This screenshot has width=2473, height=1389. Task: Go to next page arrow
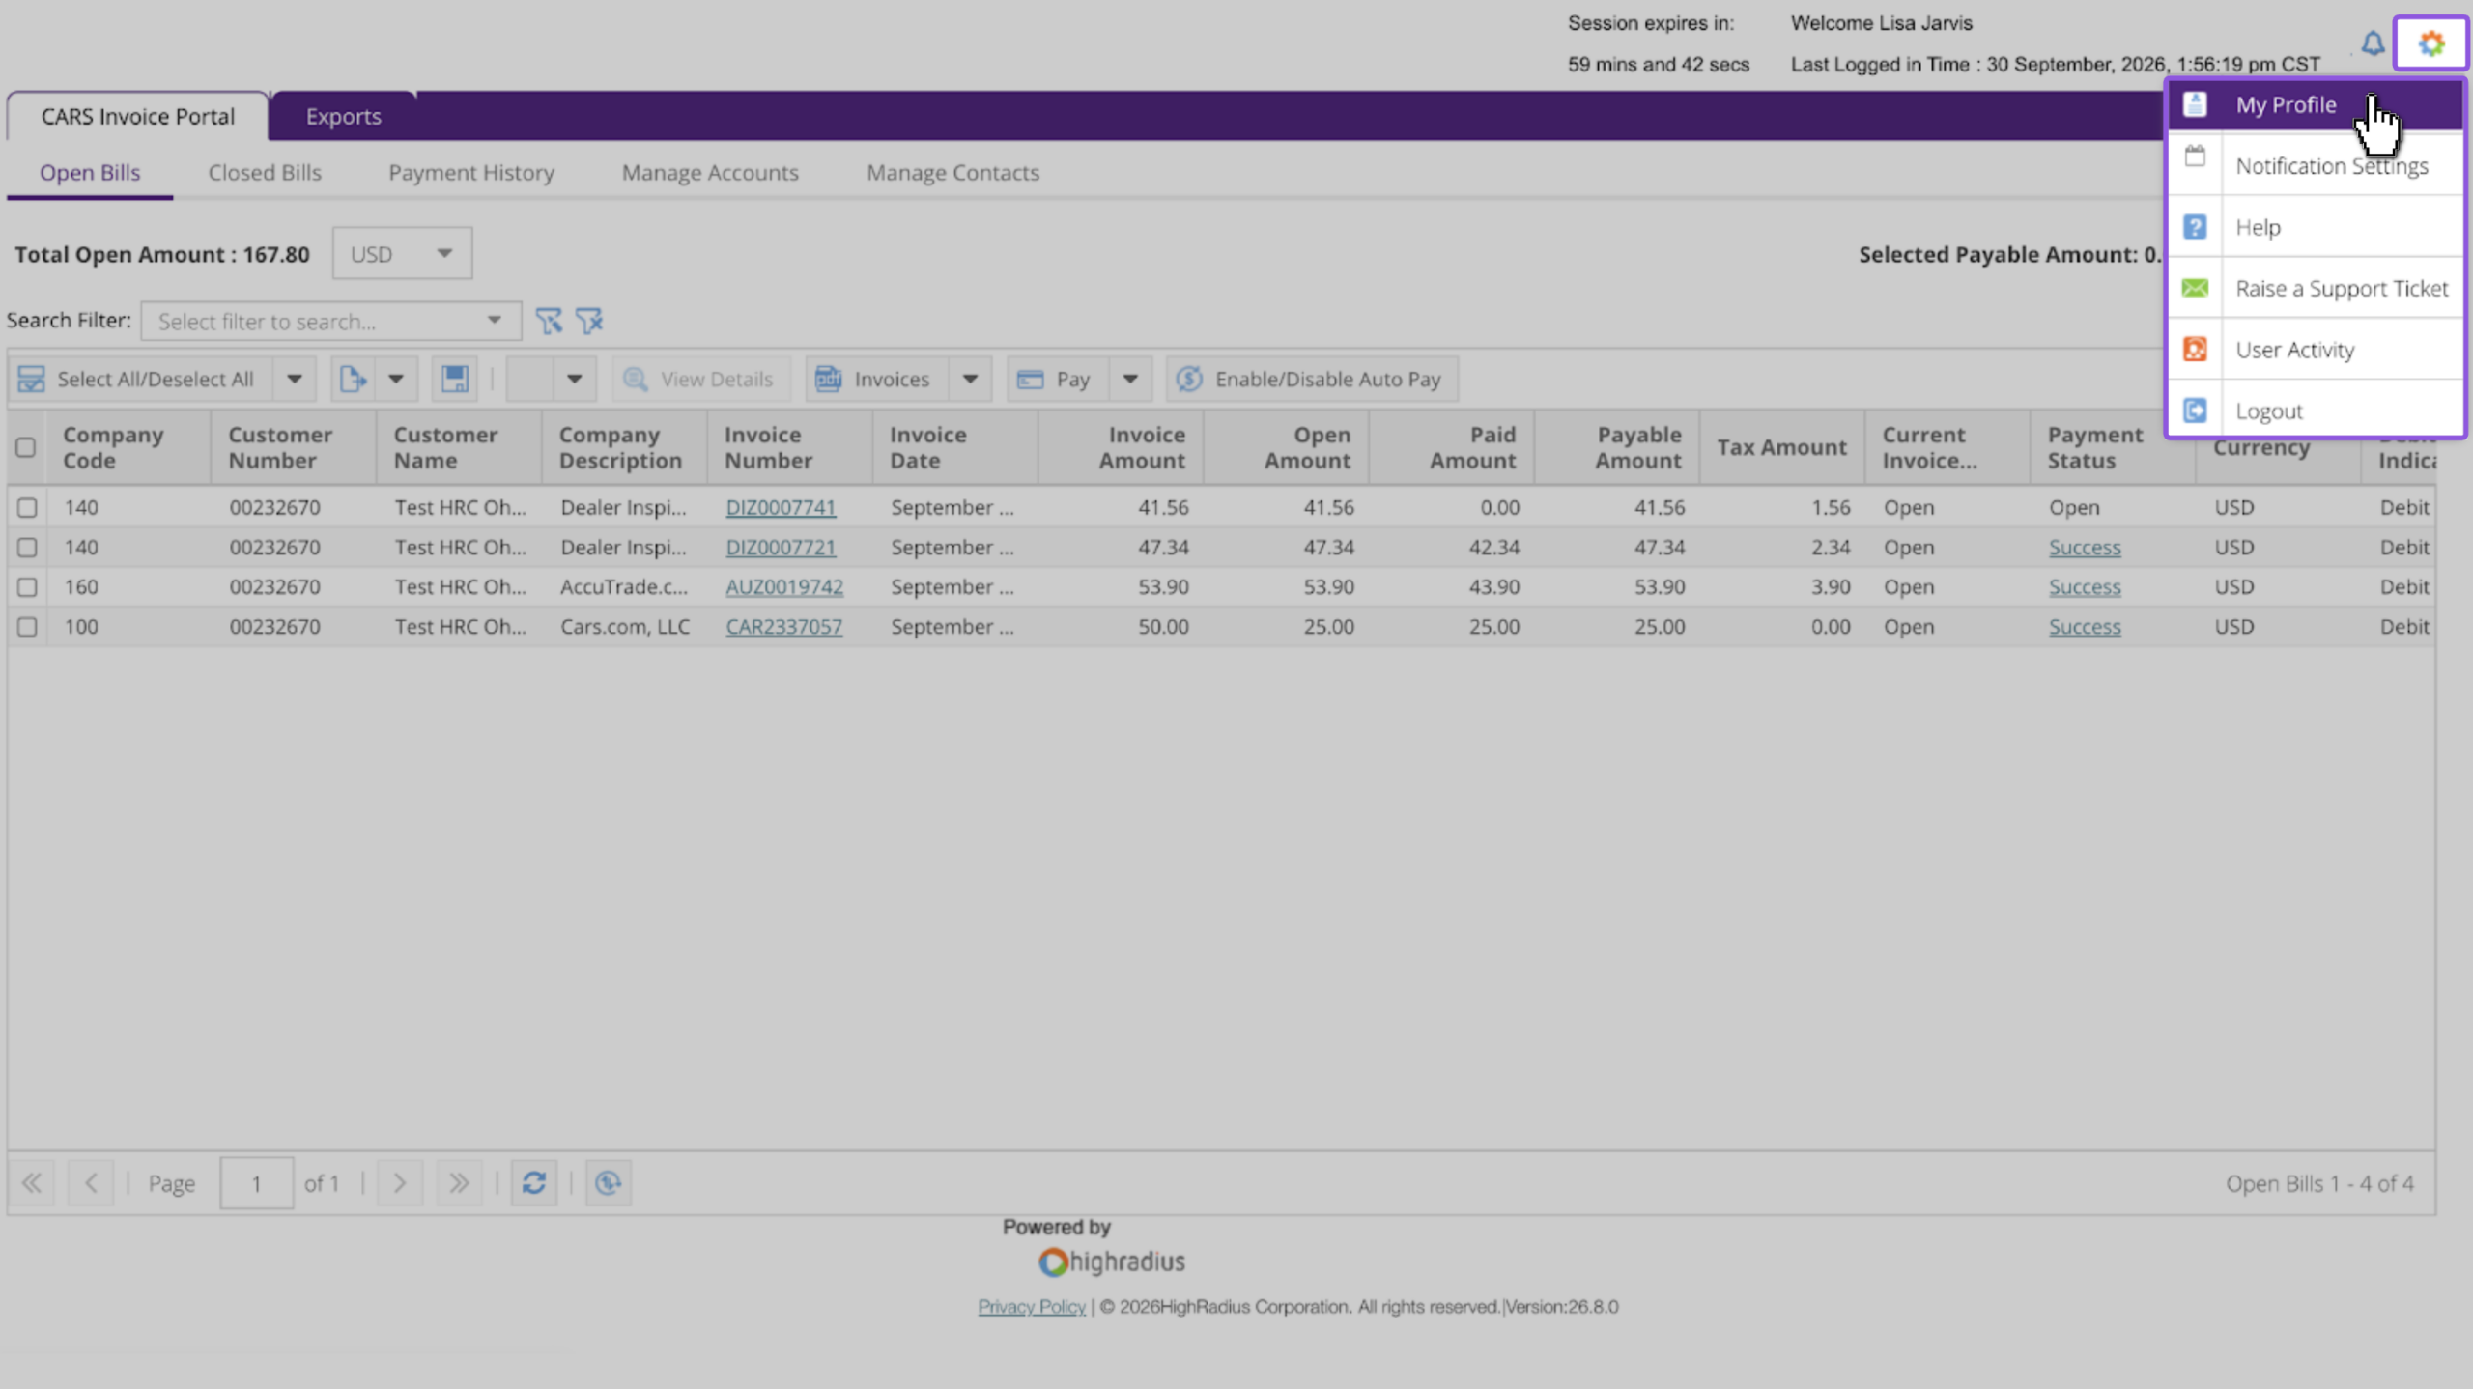399,1182
